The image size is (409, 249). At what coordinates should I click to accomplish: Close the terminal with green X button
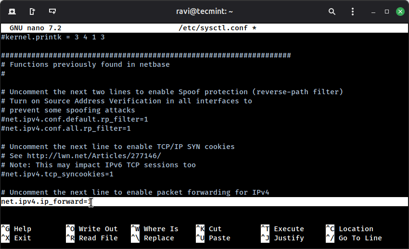click(x=400, y=11)
